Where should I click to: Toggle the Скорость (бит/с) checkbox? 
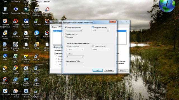tap(93, 46)
